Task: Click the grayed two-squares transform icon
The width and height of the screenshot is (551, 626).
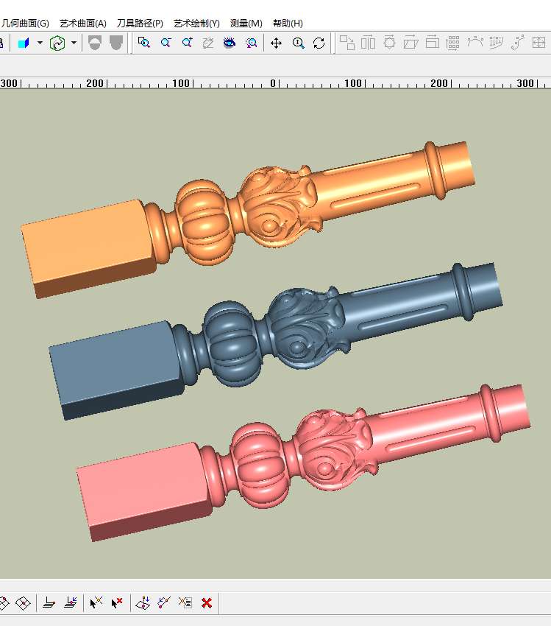Action: click(347, 43)
